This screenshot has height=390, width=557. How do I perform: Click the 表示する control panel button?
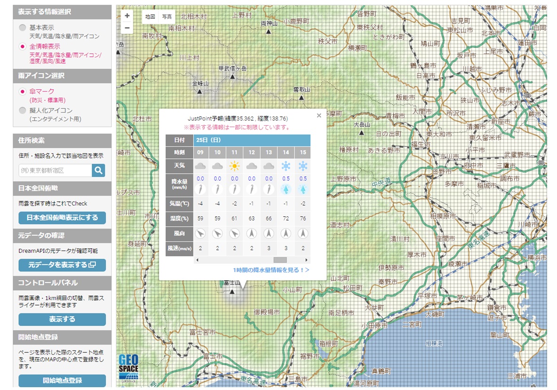[x=62, y=319]
